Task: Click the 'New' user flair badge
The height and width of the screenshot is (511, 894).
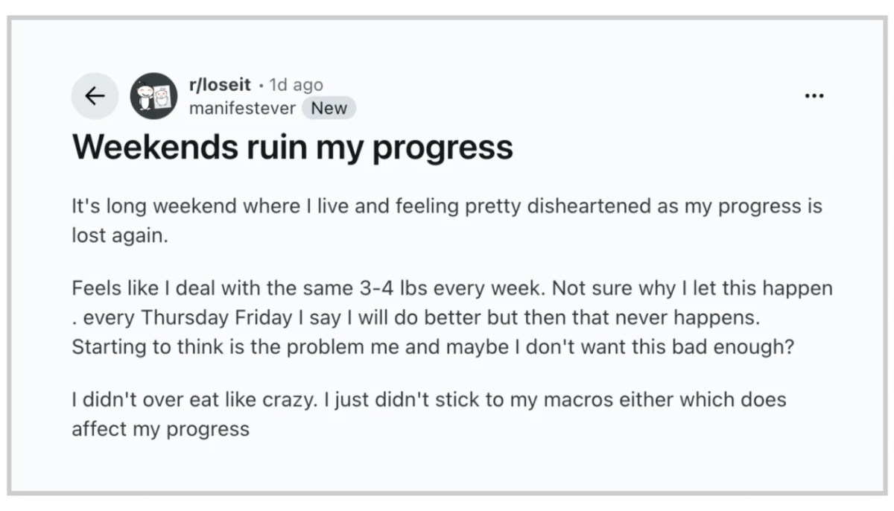Action: 329,108
